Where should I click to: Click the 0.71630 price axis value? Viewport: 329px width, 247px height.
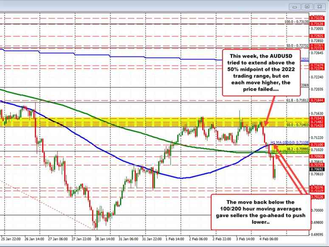click(x=317, y=113)
